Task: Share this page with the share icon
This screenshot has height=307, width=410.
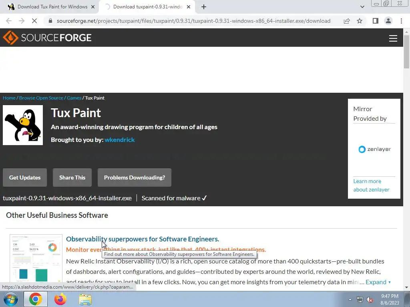Action: click(x=347, y=21)
